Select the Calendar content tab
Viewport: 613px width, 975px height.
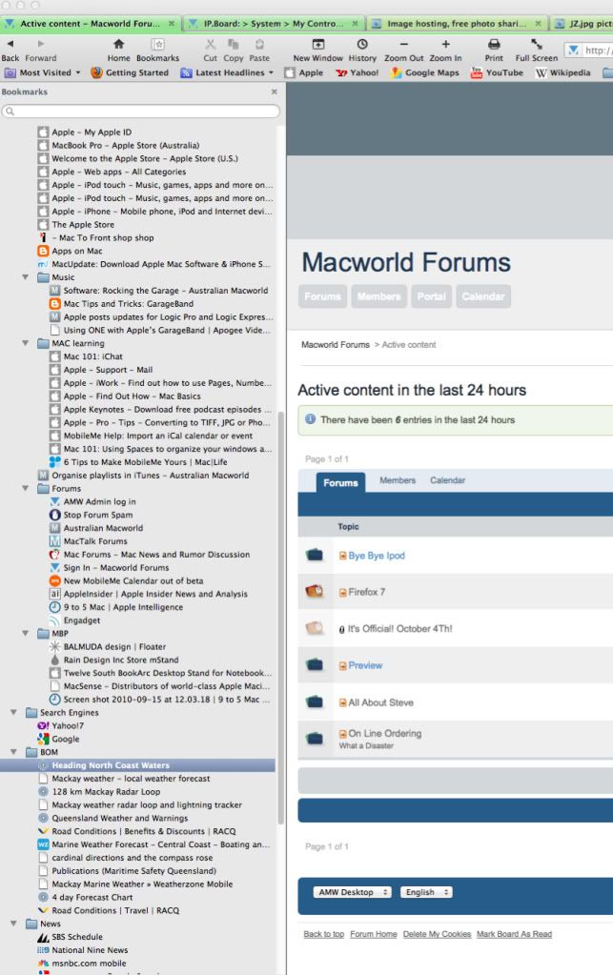tap(447, 480)
